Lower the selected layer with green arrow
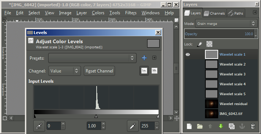 click(x=221, y=126)
